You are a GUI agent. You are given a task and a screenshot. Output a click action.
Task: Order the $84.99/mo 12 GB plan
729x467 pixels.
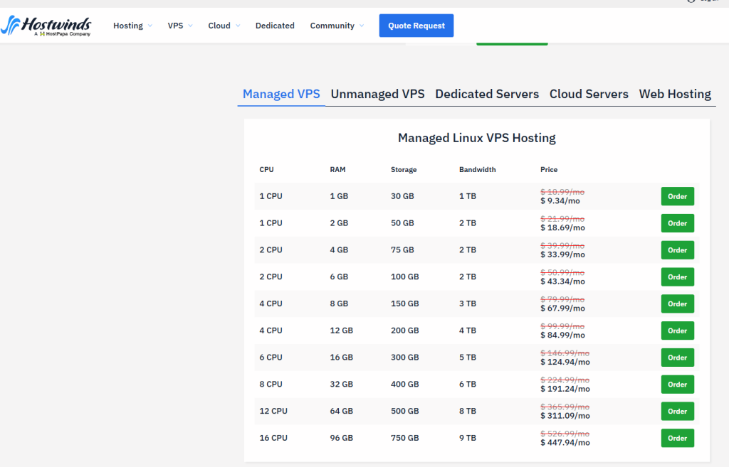[x=678, y=331]
